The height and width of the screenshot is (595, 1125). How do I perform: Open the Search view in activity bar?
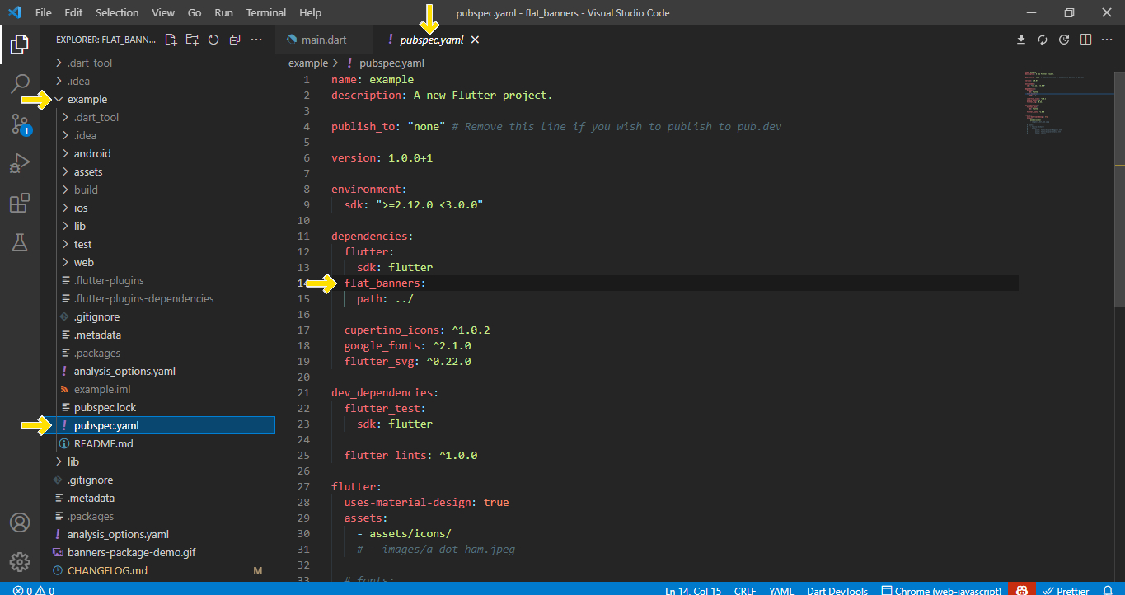point(20,83)
